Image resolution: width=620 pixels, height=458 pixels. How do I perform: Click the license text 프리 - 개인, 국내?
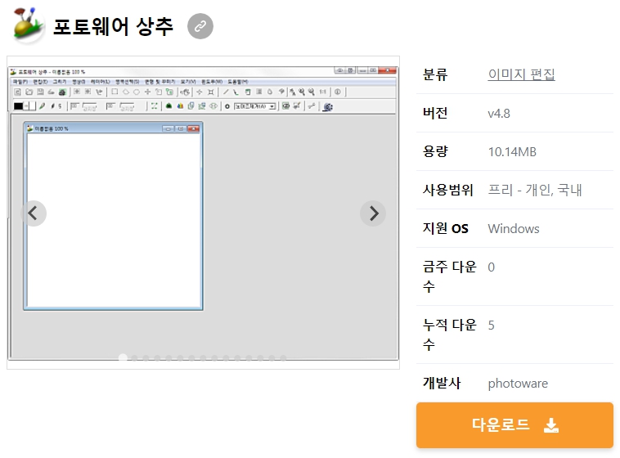[x=535, y=191]
